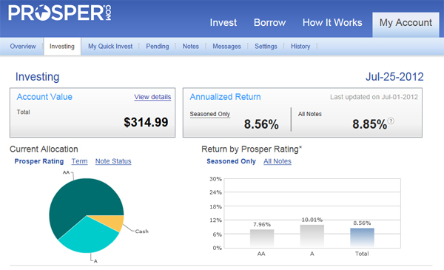Select the My Account tab
444x270 pixels.
point(406,24)
